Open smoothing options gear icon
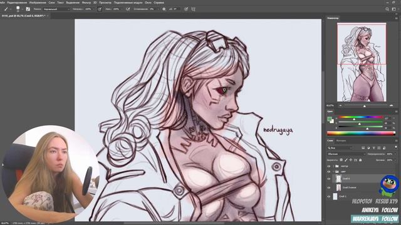This screenshot has height=225, width=401. pos(164,9)
